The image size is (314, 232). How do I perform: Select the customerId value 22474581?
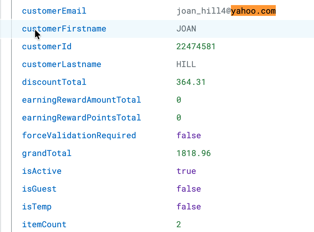pos(196,47)
